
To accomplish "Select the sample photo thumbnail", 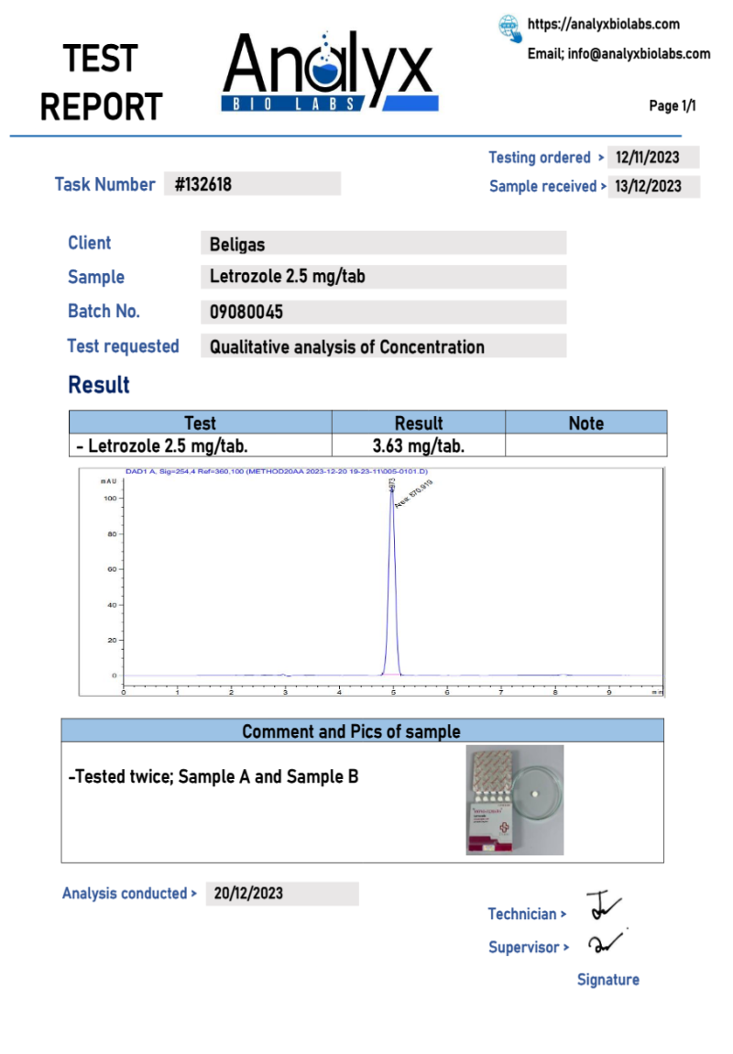I will click(514, 799).
